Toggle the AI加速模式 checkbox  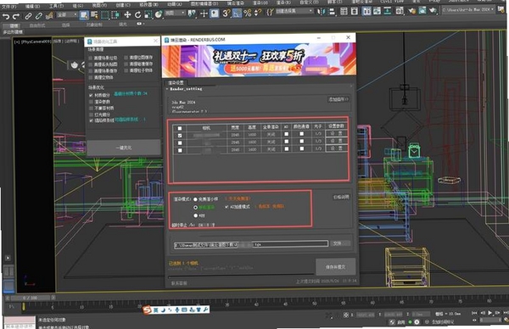227,207
